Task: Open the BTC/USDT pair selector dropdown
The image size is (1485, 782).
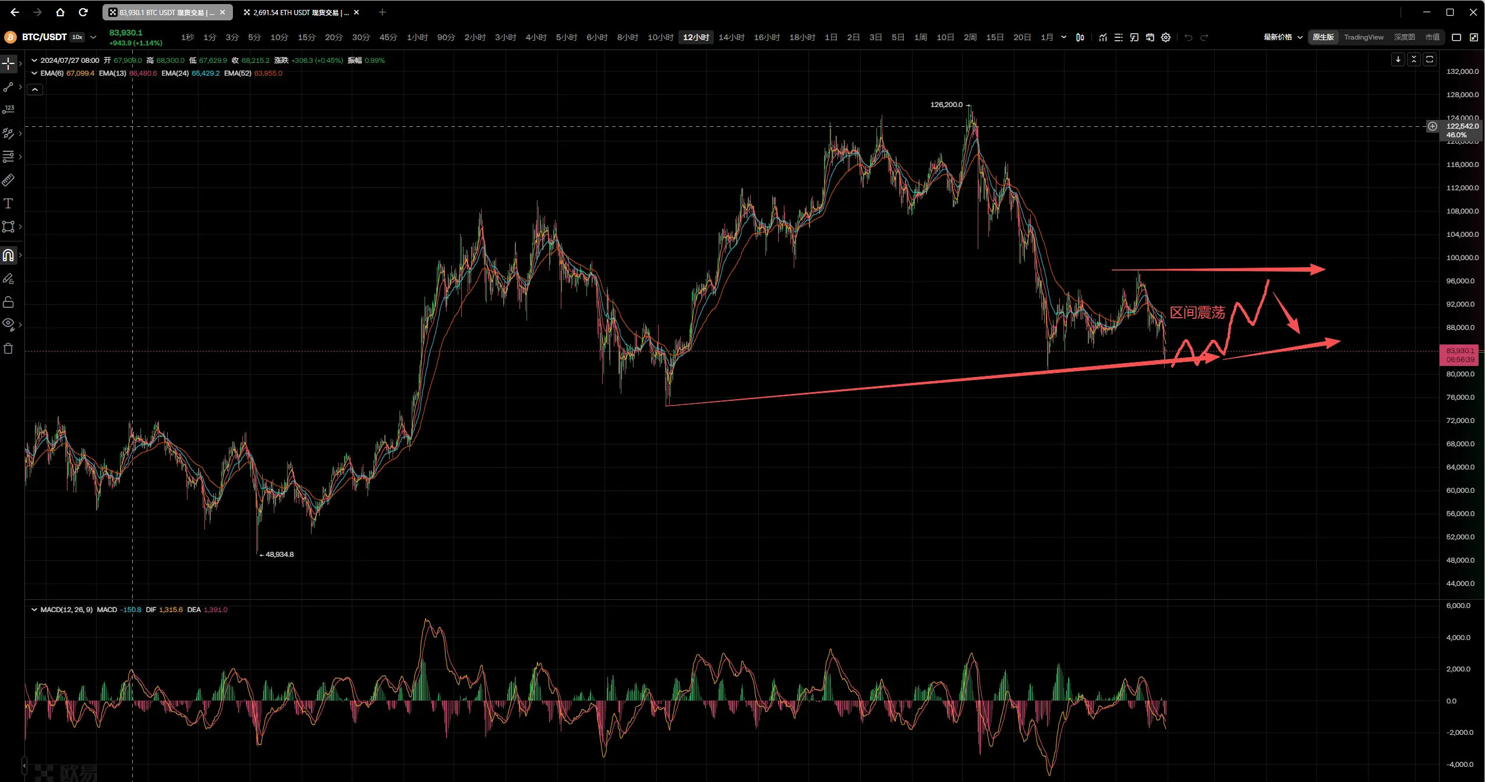Action: [93, 37]
